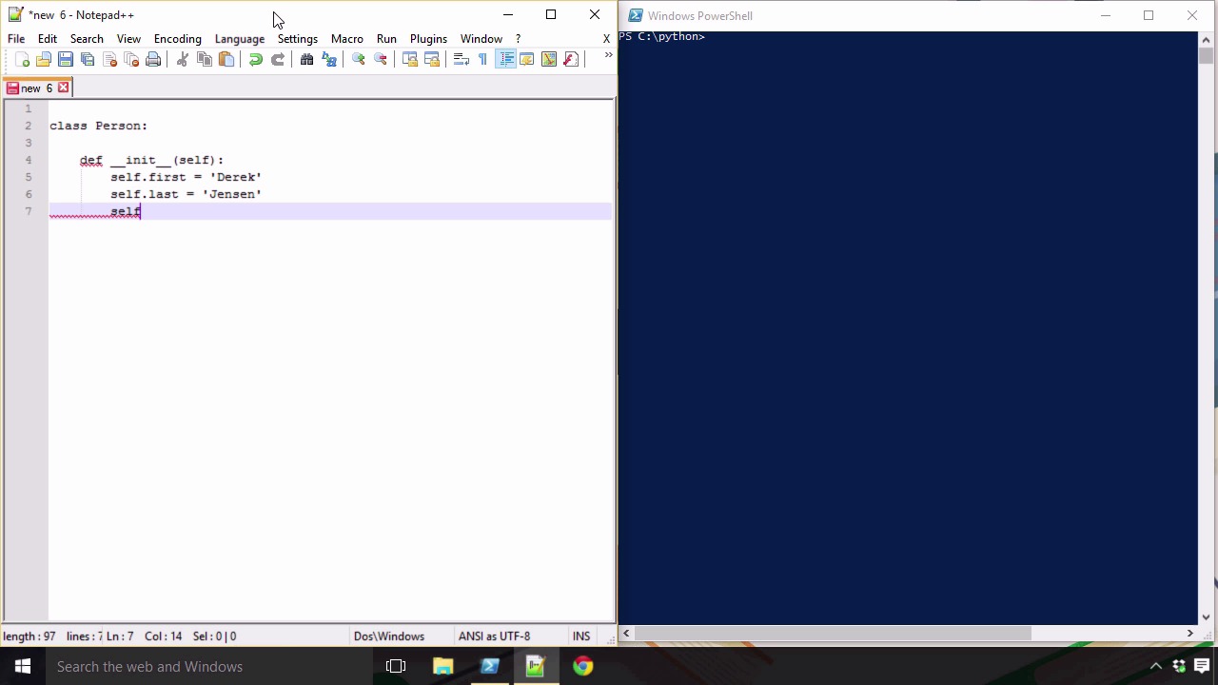Image resolution: width=1218 pixels, height=685 pixels.
Task: Click the New file toolbar icon
Action: (x=23, y=59)
